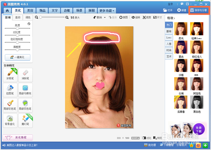
Task: Open the 文字 tab
Action: [55, 11]
